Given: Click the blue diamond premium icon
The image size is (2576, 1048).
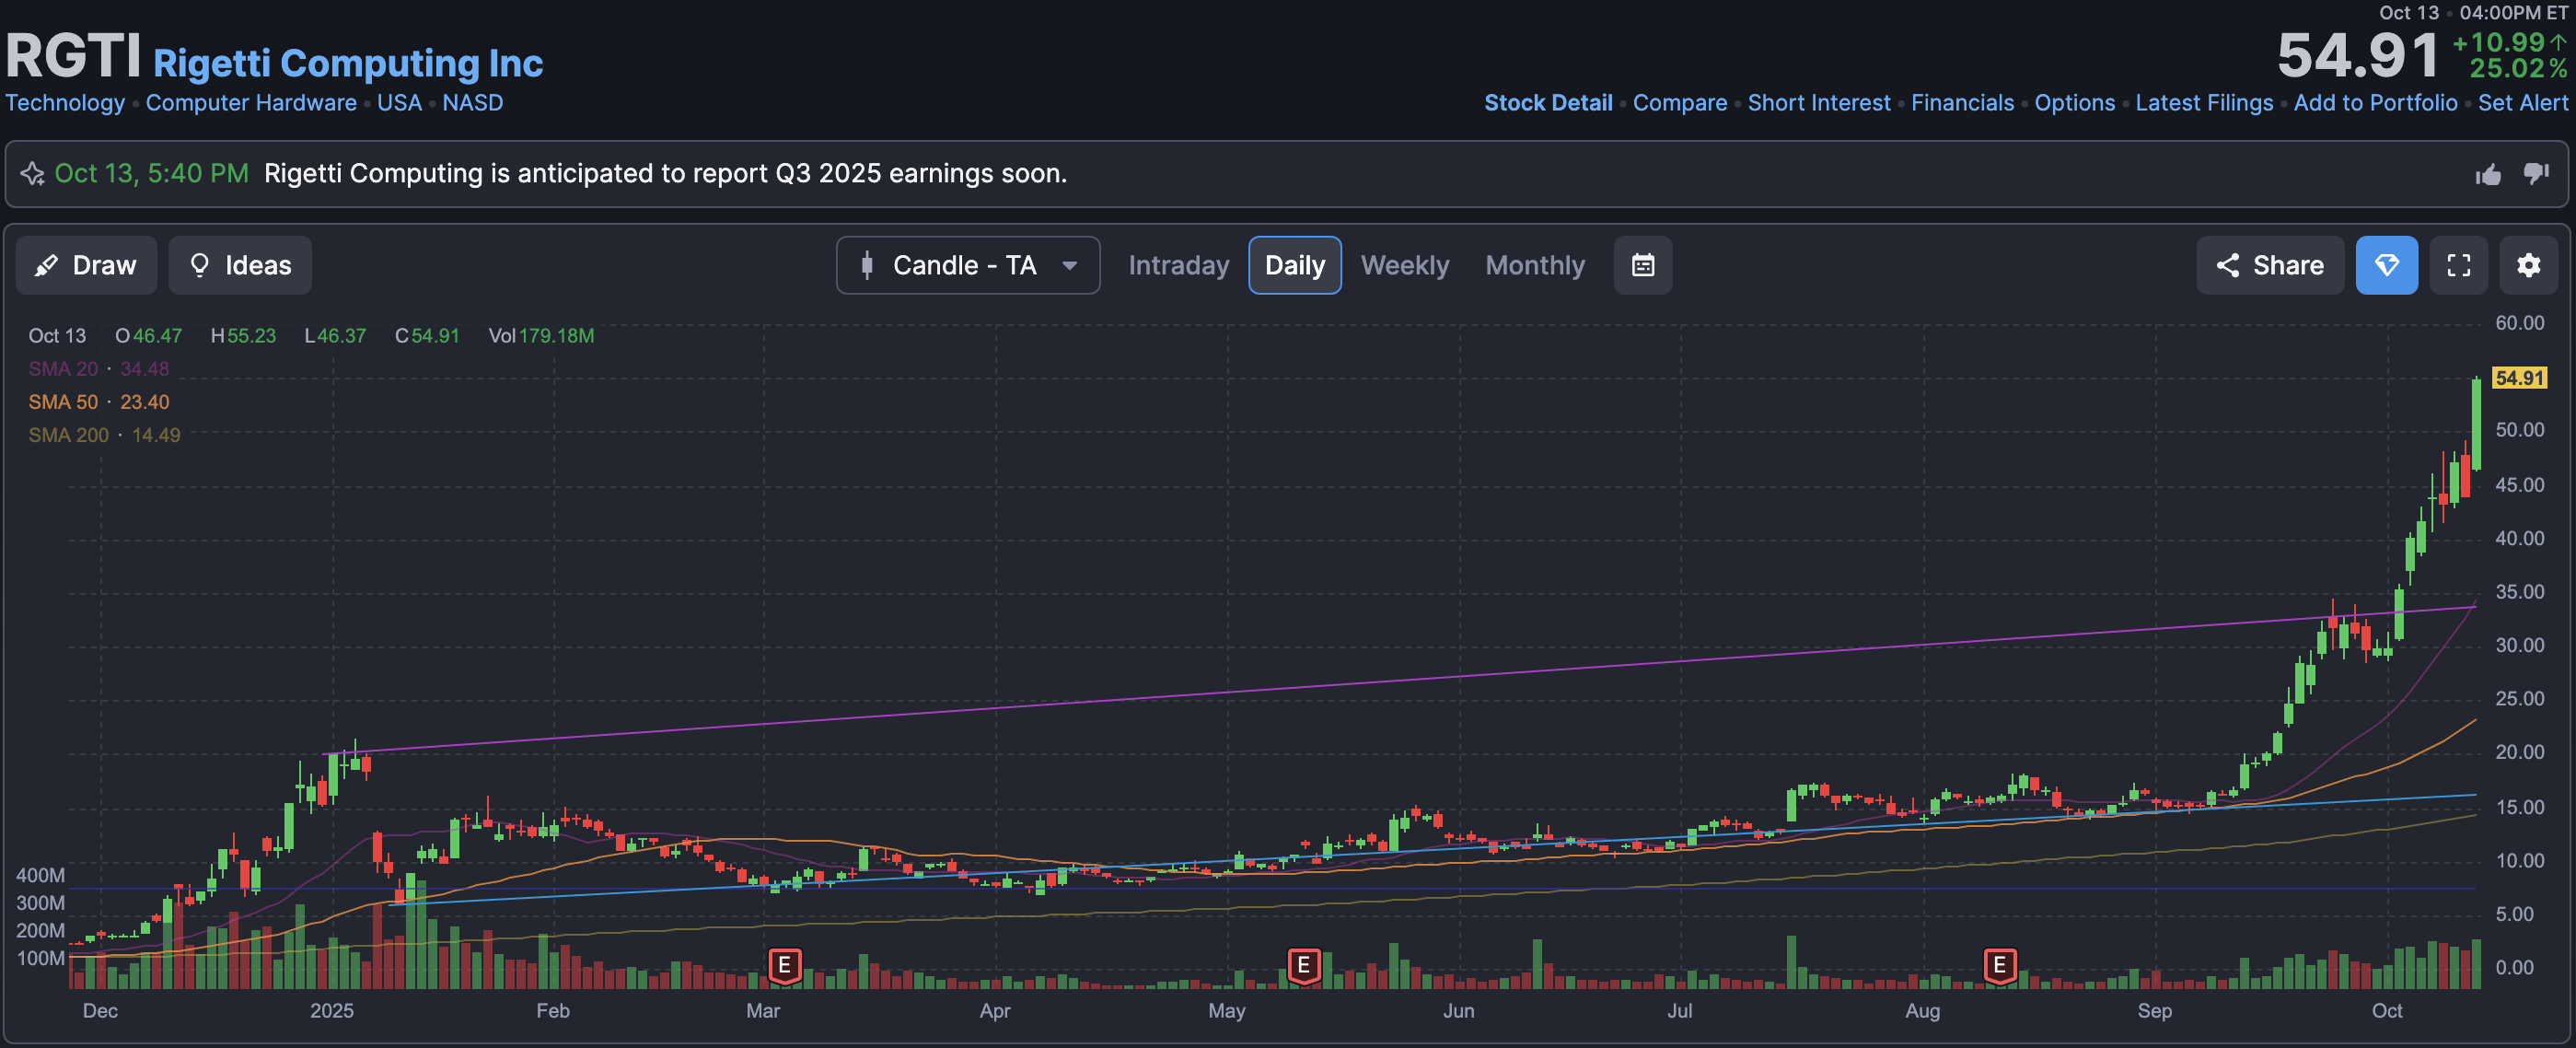Looking at the screenshot, I should click(x=2386, y=265).
